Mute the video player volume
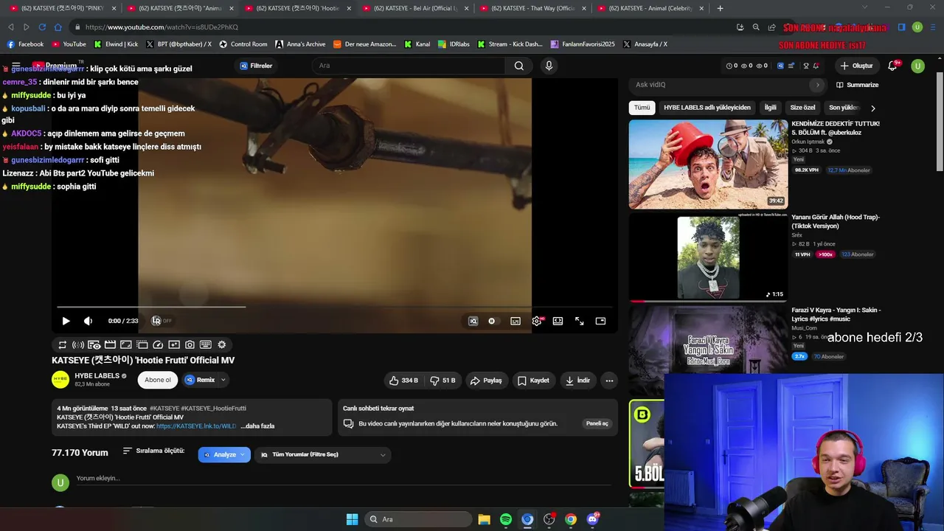Screen dimensions: 944x531 pyautogui.click(x=88, y=321)
